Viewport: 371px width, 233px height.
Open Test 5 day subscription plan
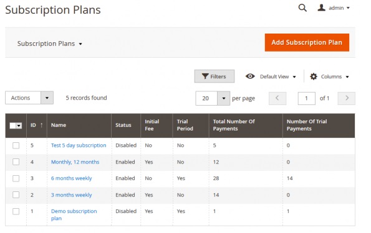[79, 145]
